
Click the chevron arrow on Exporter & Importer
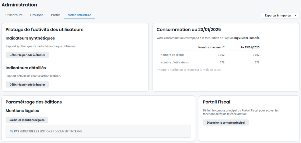(x=295, y=16)
